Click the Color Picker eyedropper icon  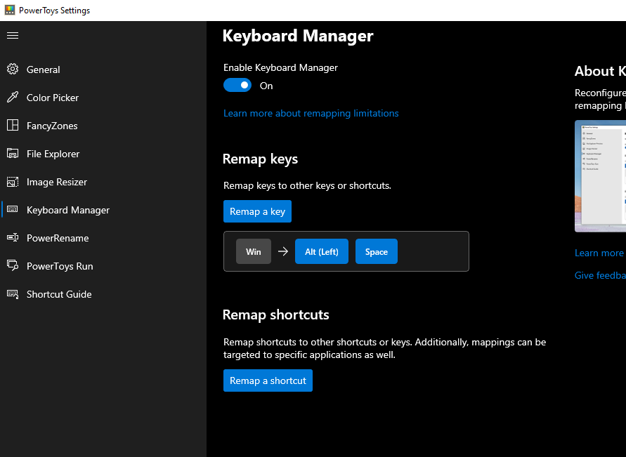[x=13, y=97]
